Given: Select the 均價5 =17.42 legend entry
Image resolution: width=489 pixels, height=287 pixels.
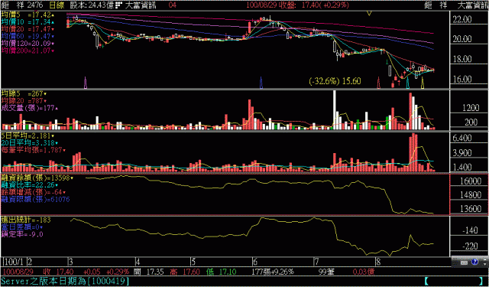Looking at the screenshot, I should point(28,15).
